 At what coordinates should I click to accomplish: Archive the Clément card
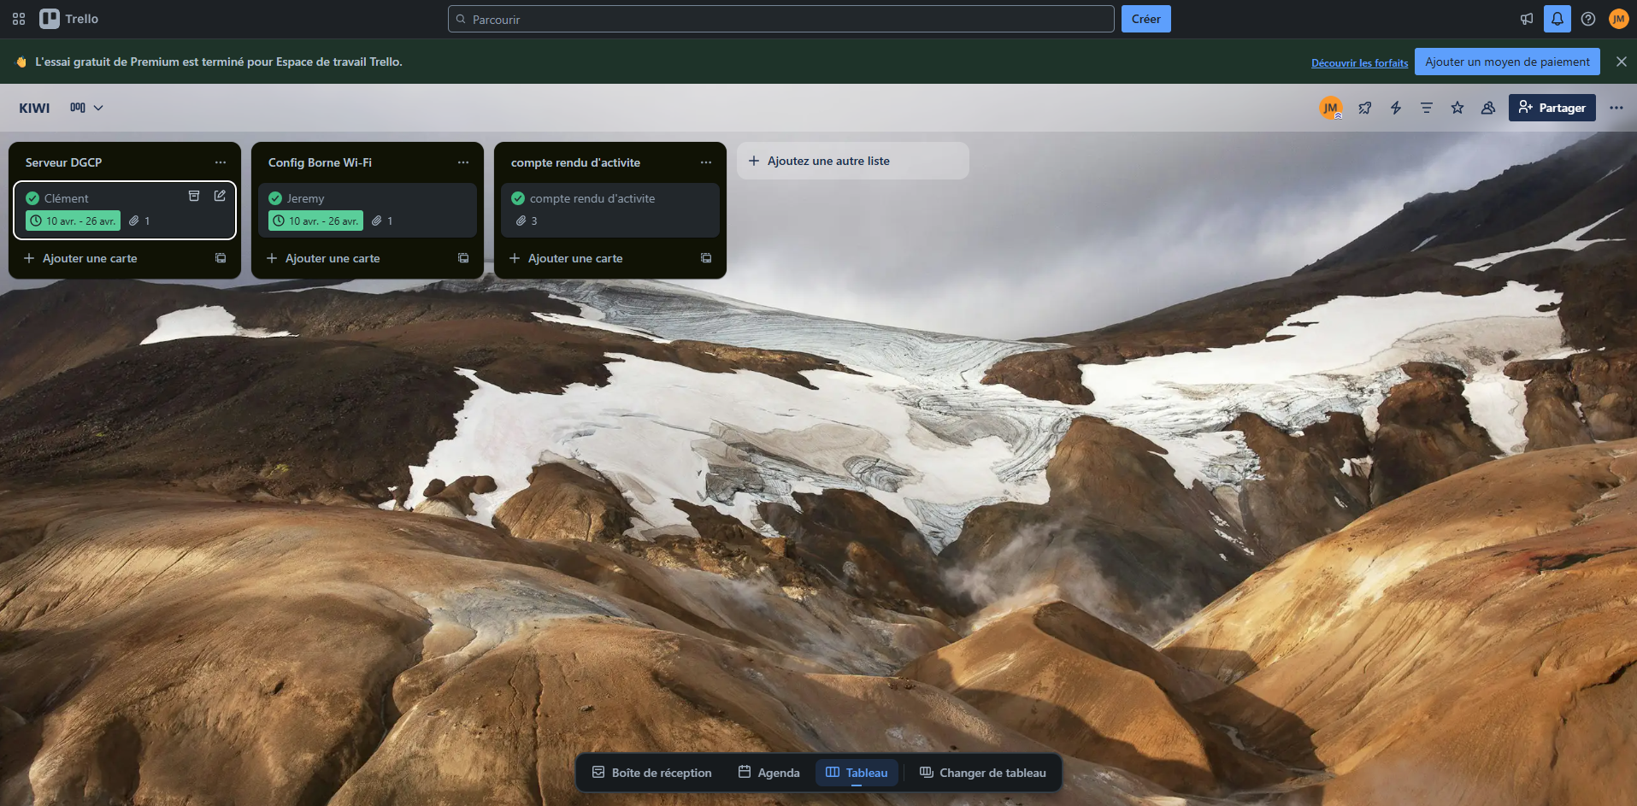(x=194, y=196)
